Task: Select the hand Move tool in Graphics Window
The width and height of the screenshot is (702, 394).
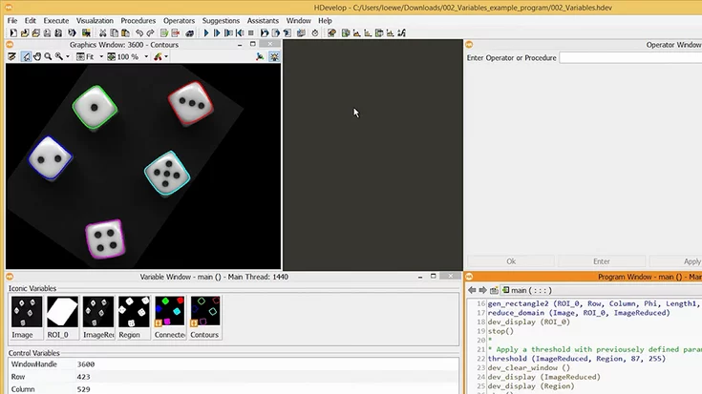Action: [x=36, y=56]
